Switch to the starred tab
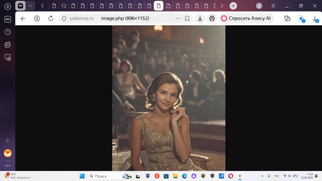 point(63,6)
